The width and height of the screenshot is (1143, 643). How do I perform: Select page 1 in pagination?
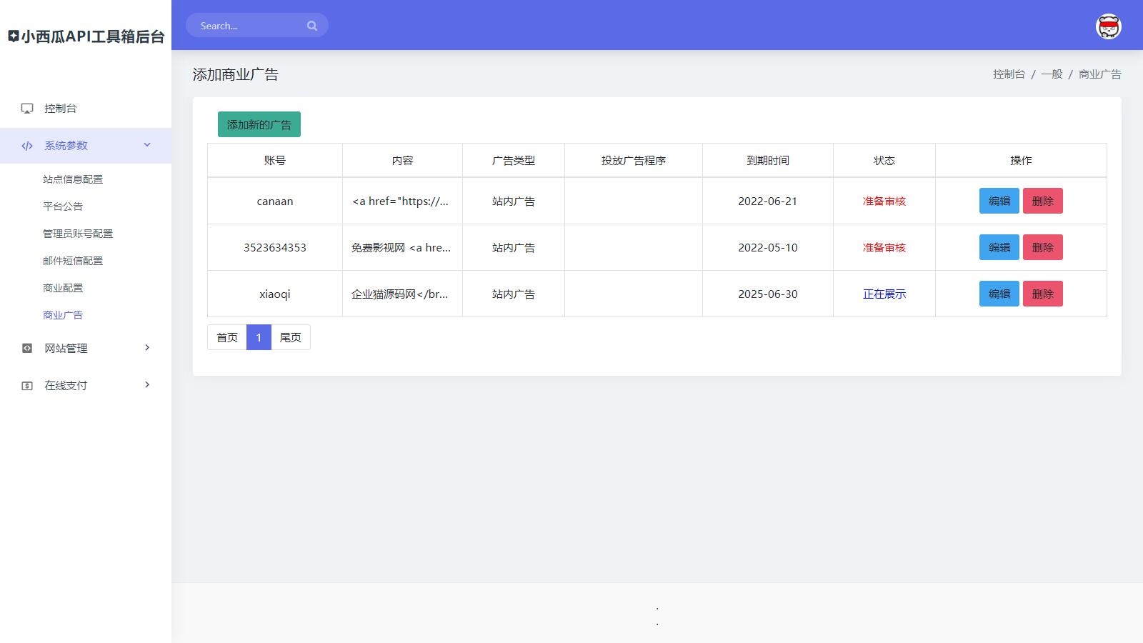(259, 337)
